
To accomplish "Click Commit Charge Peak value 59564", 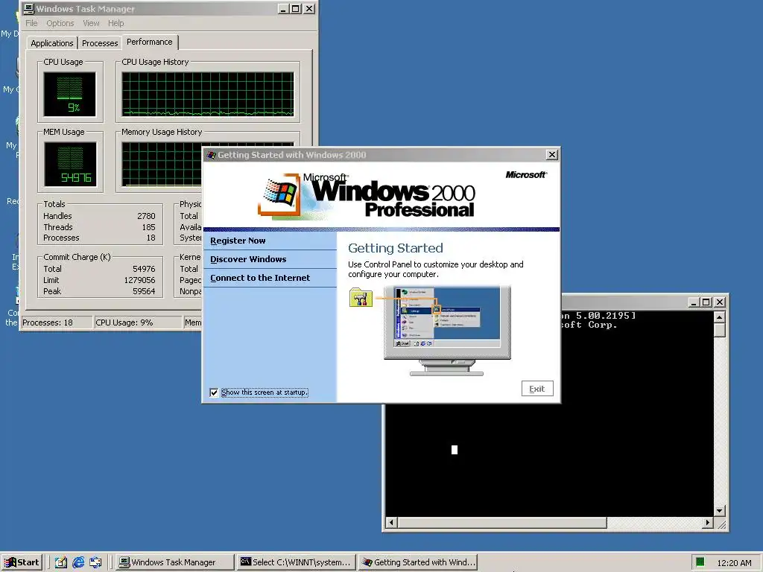I will tap(144, 291).
